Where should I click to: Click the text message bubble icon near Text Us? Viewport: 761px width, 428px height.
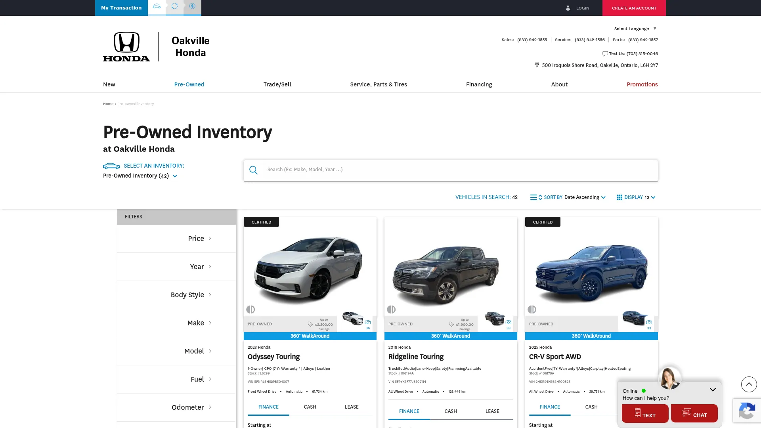(x=605, y=53)
